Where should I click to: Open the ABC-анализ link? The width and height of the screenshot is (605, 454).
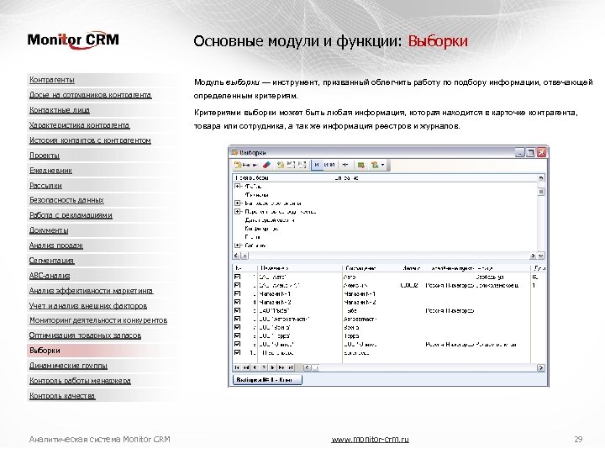50,276
